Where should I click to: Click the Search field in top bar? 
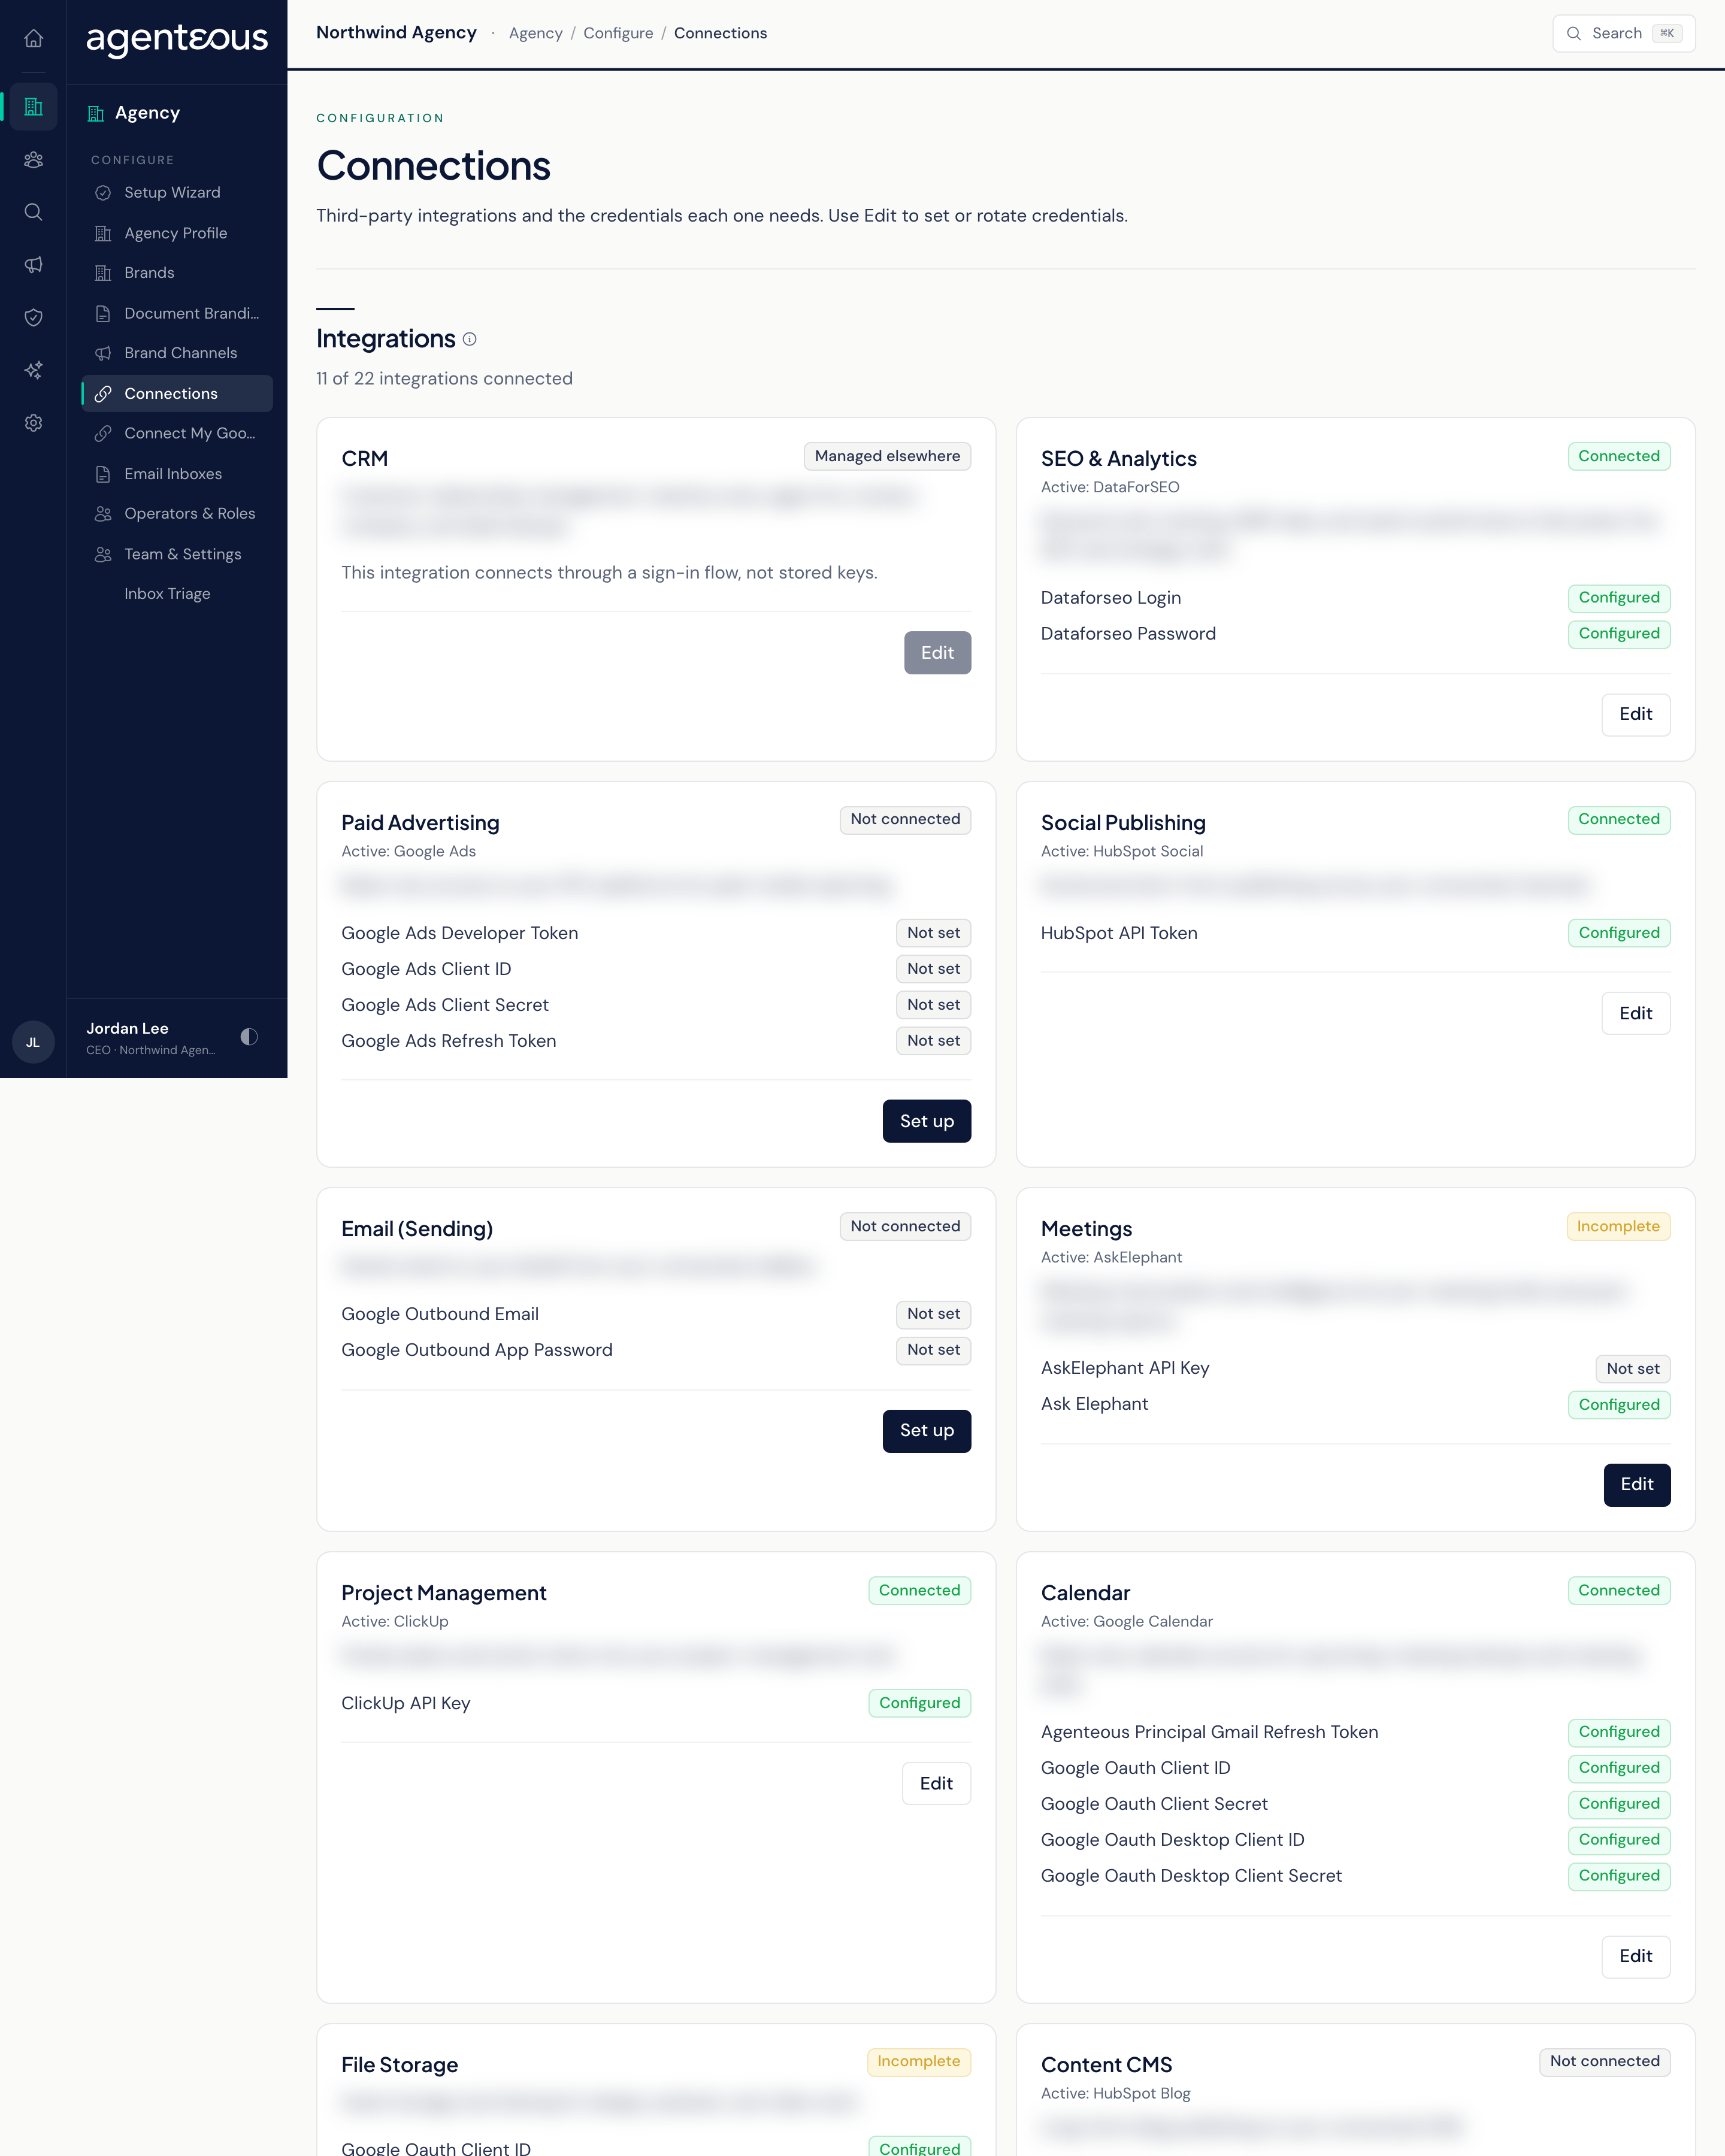[x=1623, y=33]
